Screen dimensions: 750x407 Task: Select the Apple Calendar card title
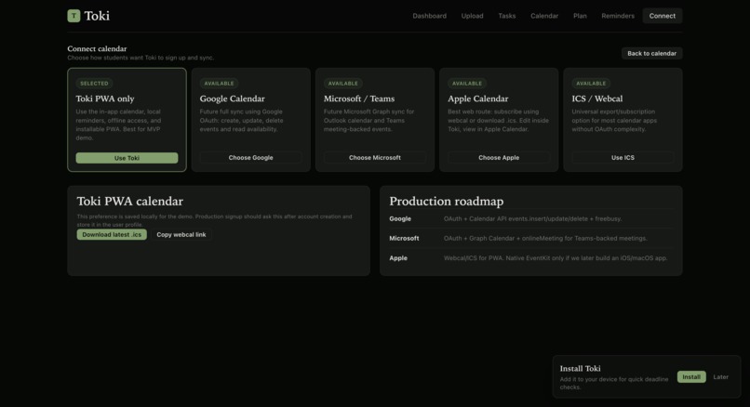478,98
